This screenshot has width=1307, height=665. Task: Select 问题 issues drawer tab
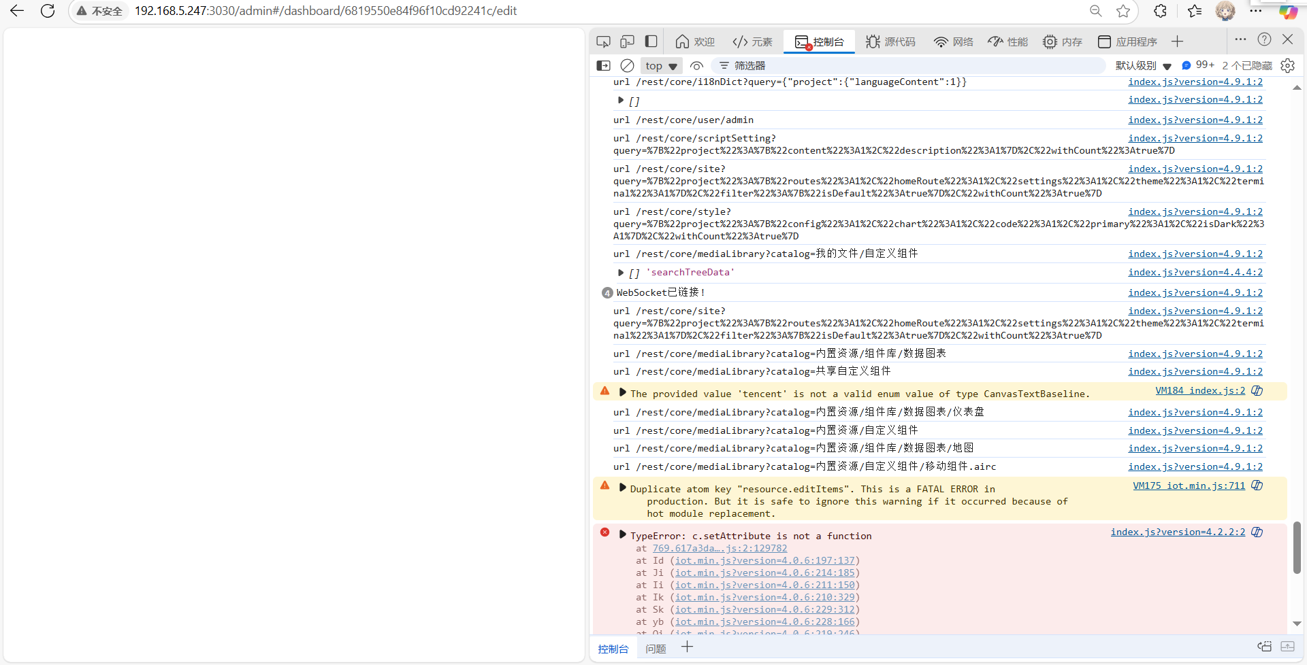[x=656, y=649]
